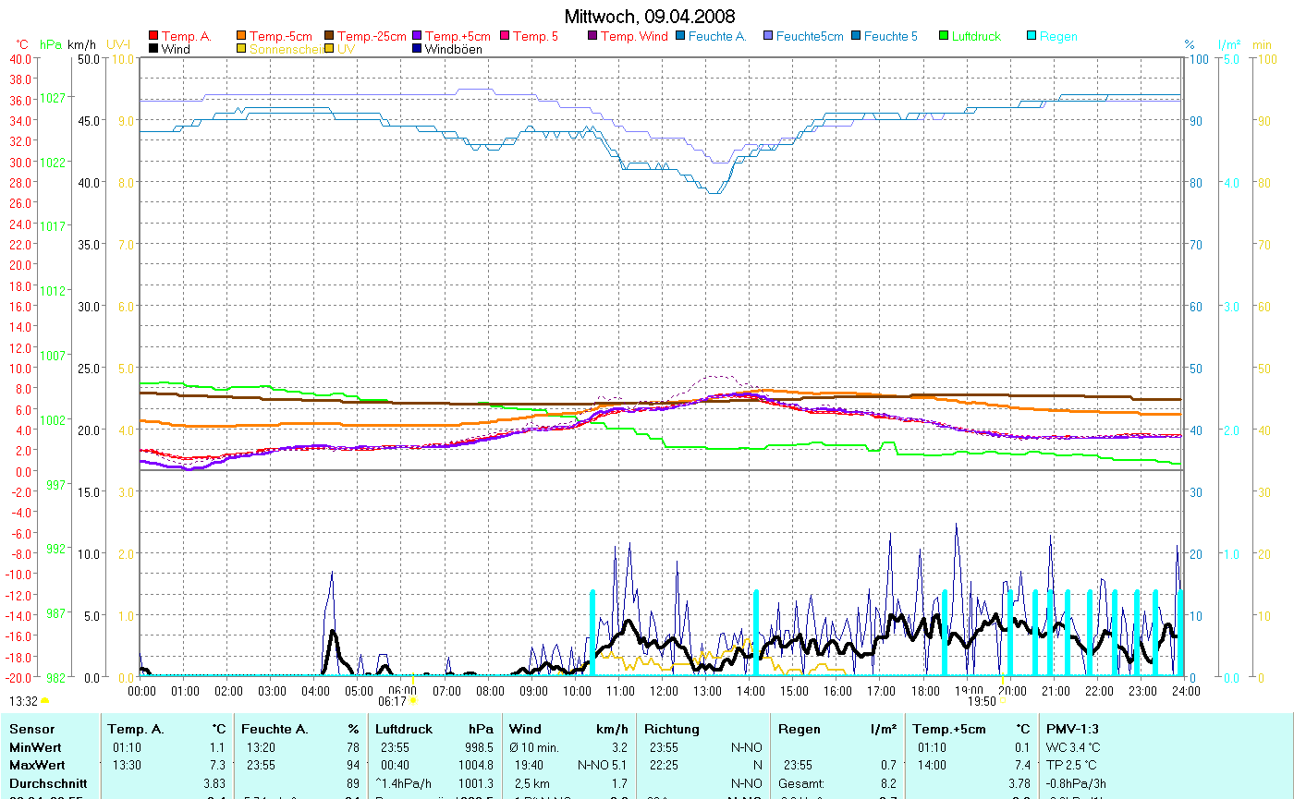Viewport: 1294px width, 799px height.
Task: Click the 18:00 mark on time axis
Action: coord(924,690)
